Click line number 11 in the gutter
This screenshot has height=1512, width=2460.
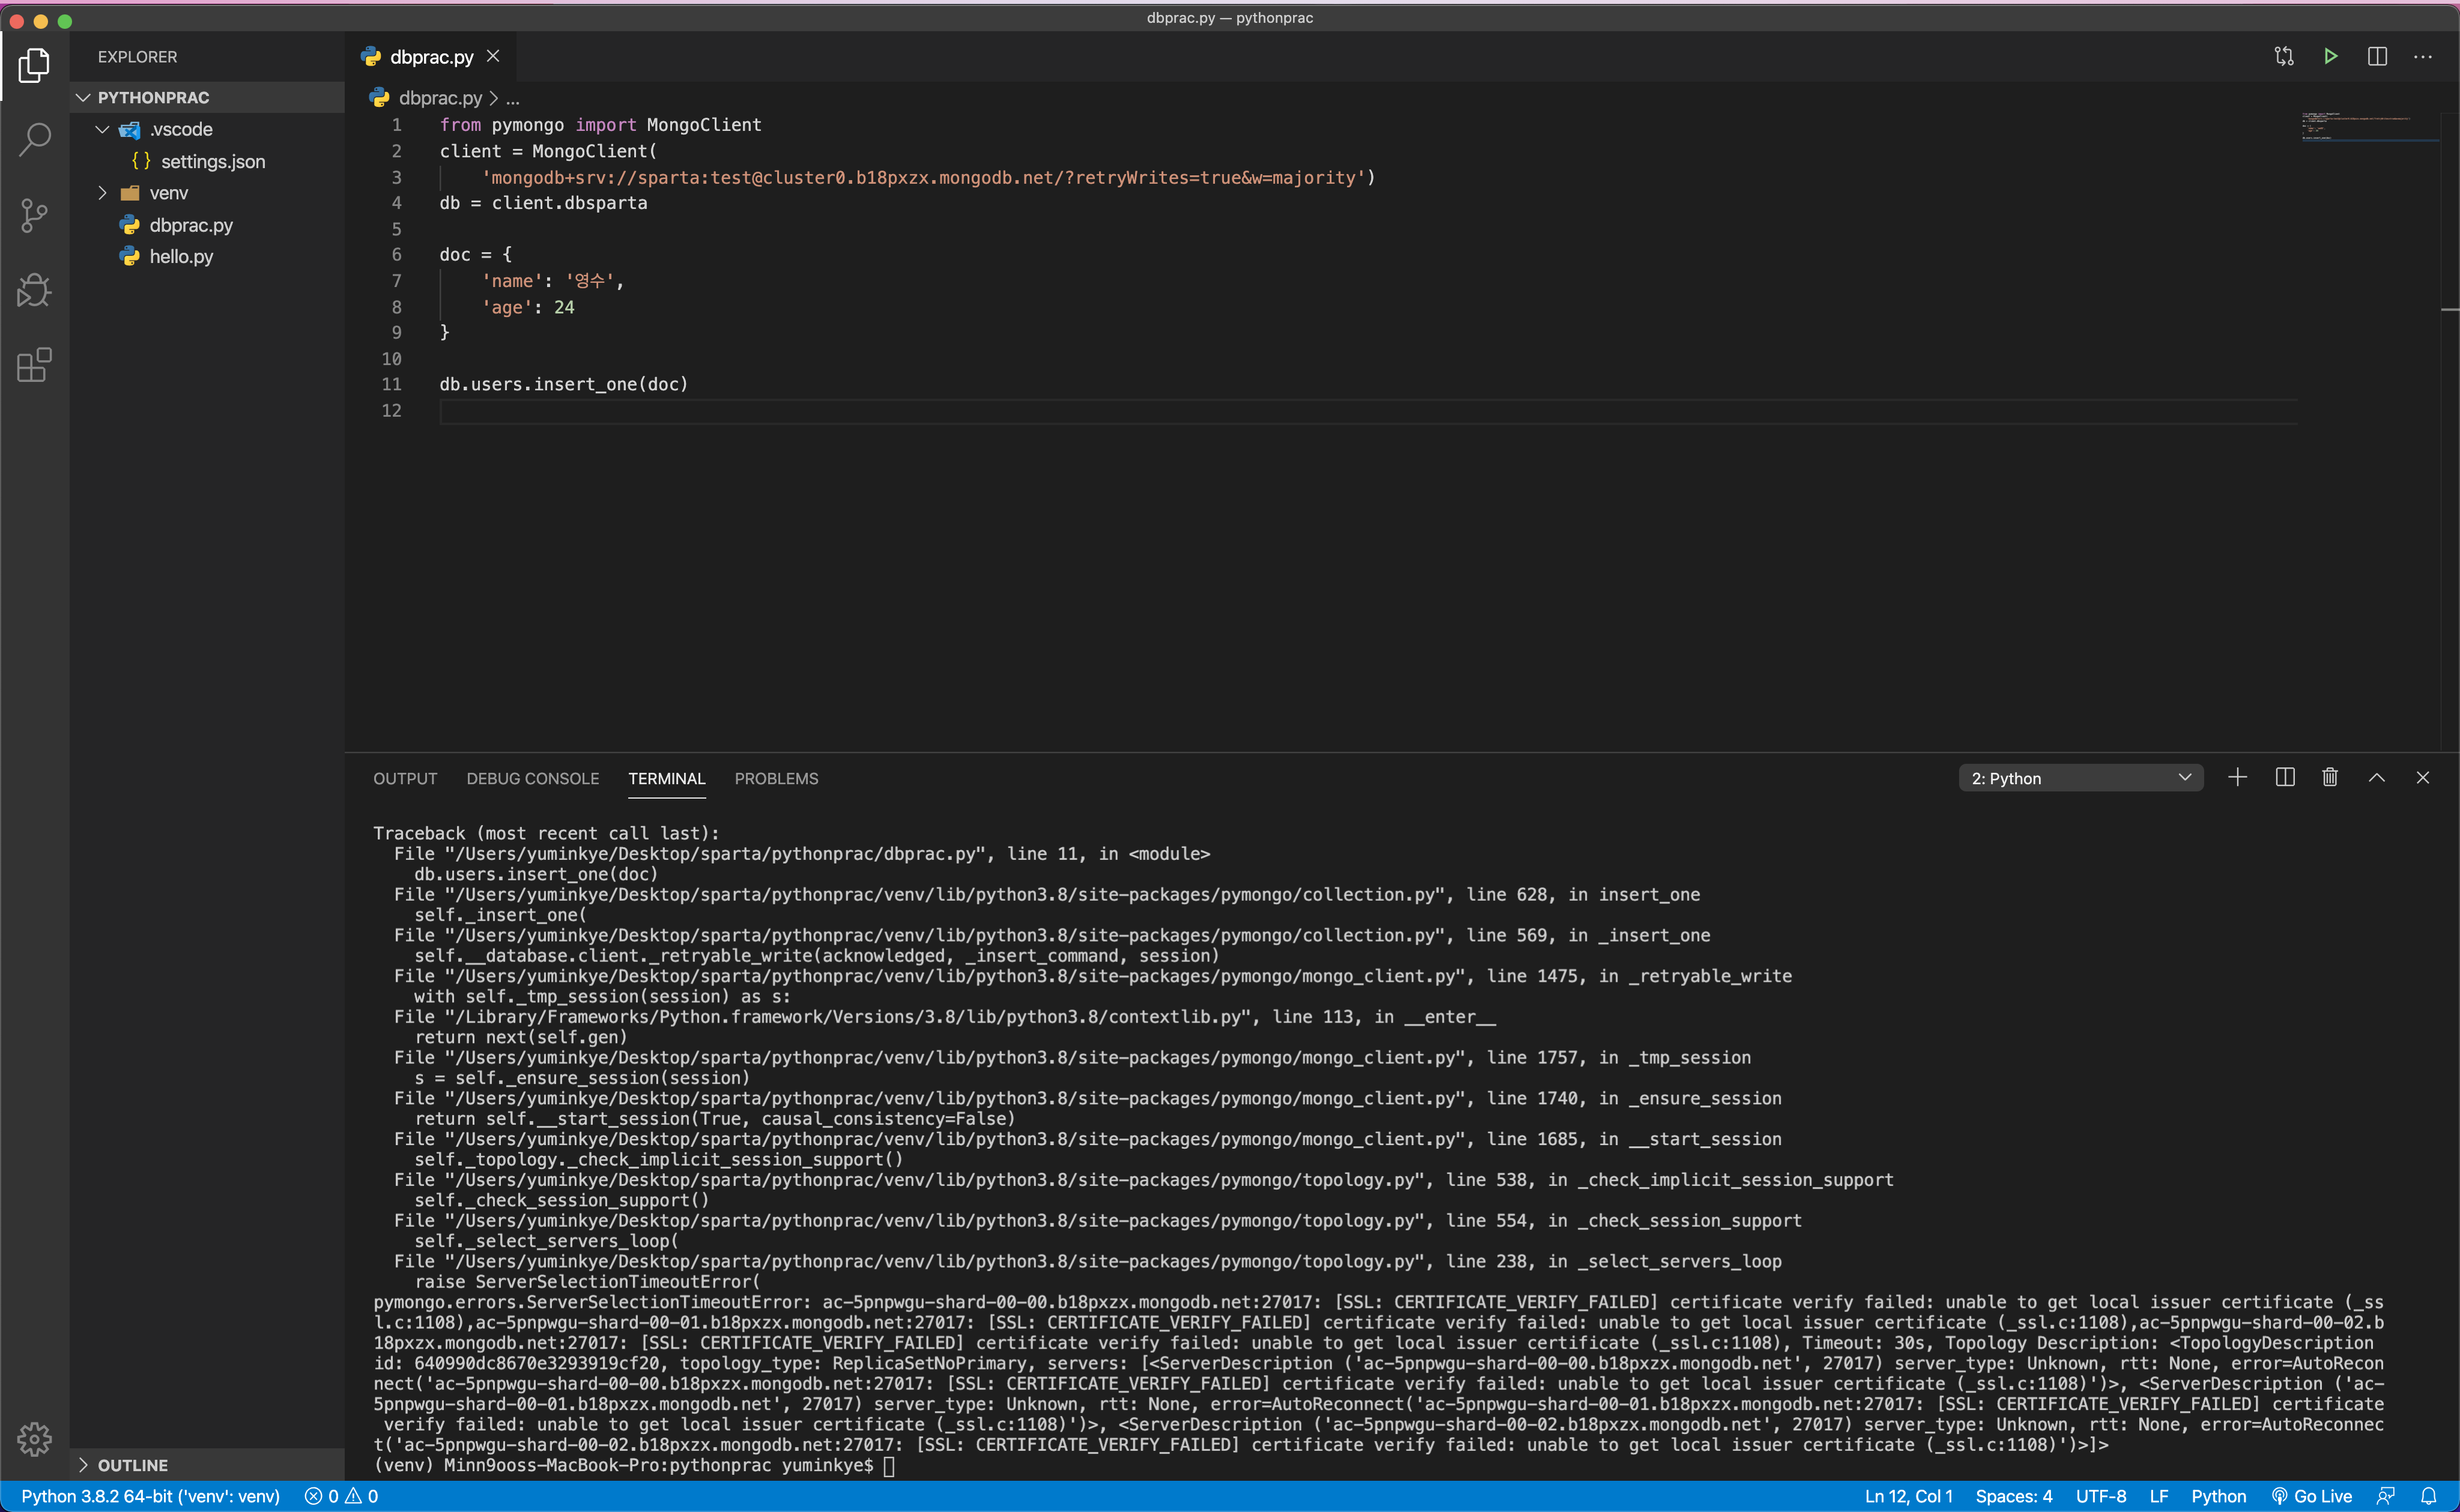click(x=391, y=384)
